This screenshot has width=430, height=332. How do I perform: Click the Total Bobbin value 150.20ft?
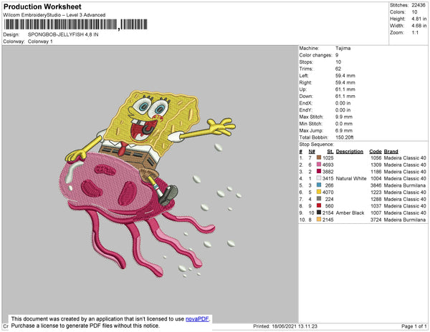click(x=344, y=137)
